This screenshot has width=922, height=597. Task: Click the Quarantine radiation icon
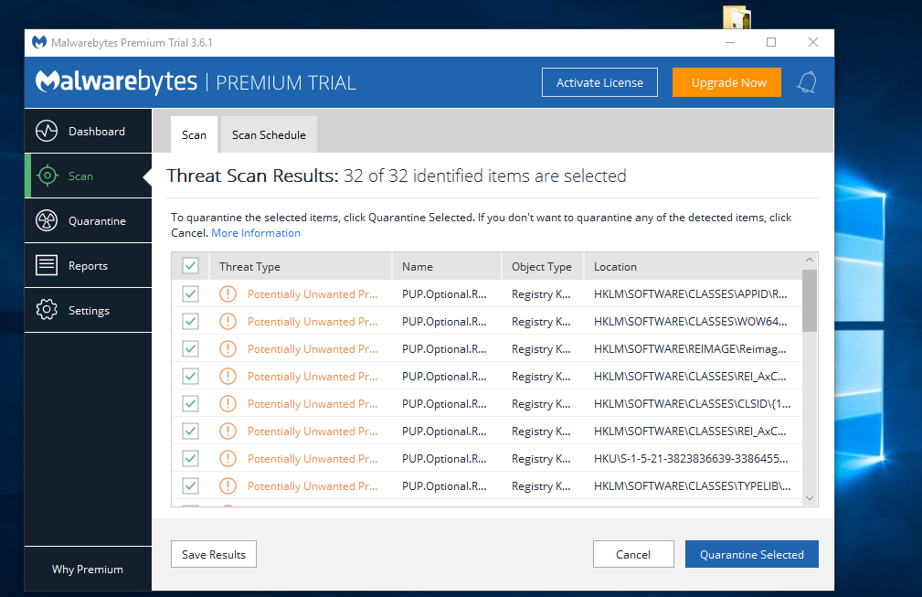point(47,220)
